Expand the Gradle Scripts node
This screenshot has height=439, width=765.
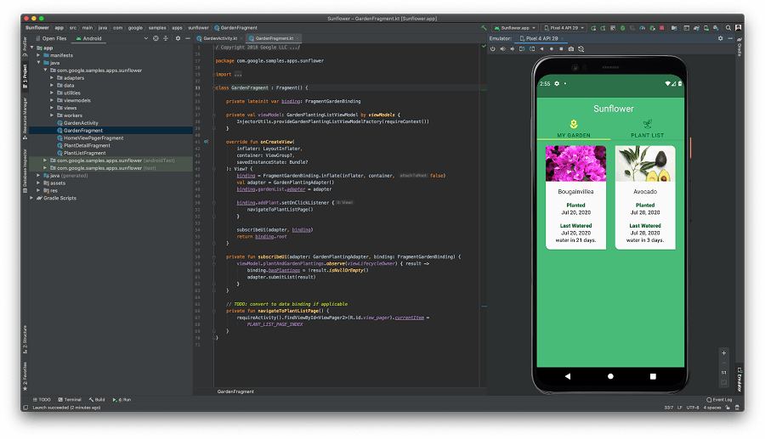31,198
